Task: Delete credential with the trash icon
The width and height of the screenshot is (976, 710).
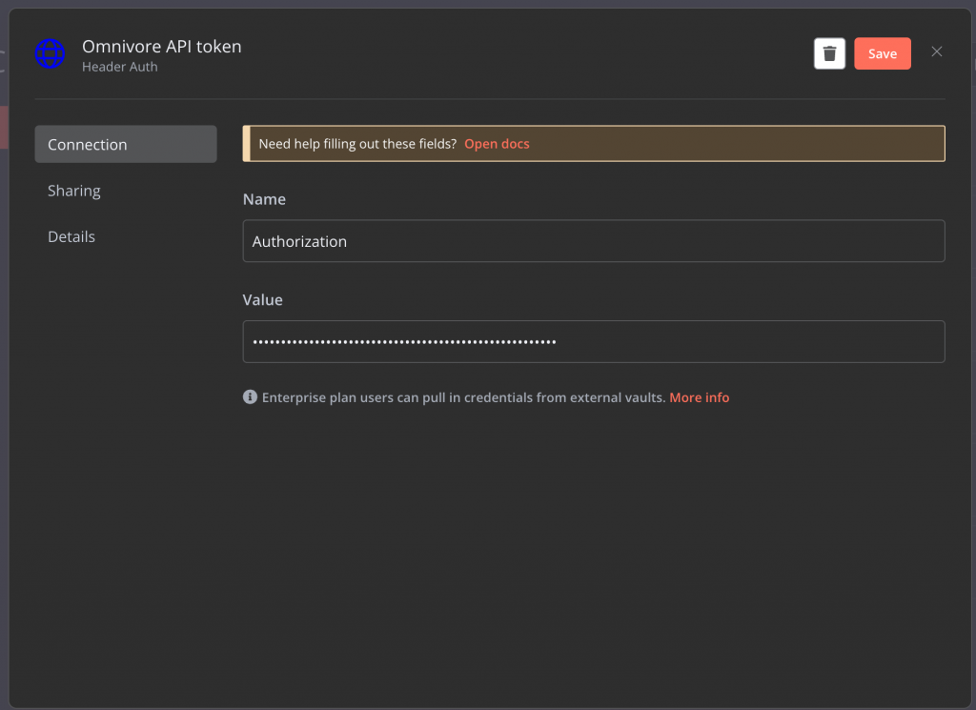Action: click(x=829, y=53)
